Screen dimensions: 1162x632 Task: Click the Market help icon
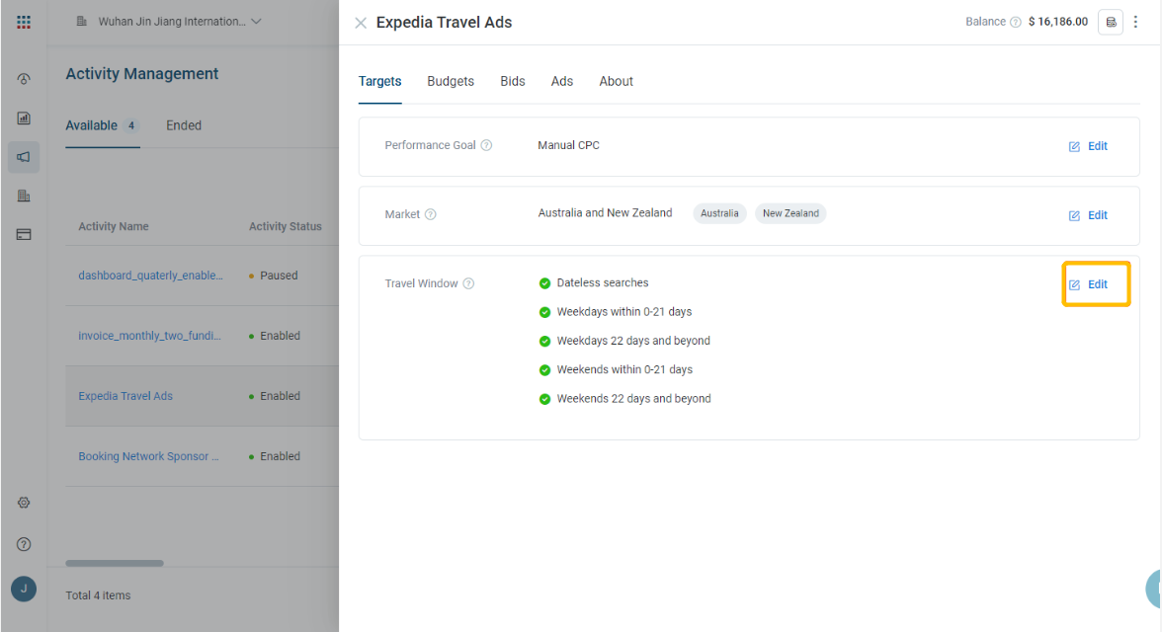coord(431,214)
